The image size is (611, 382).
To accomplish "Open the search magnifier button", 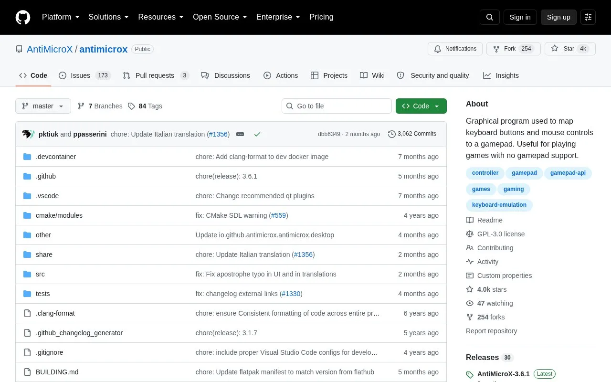I will tap(490, 17).
